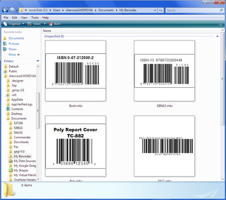Select the Contacts folder
This screenshot has width=226, height=200.
click(x=17, y=109)
